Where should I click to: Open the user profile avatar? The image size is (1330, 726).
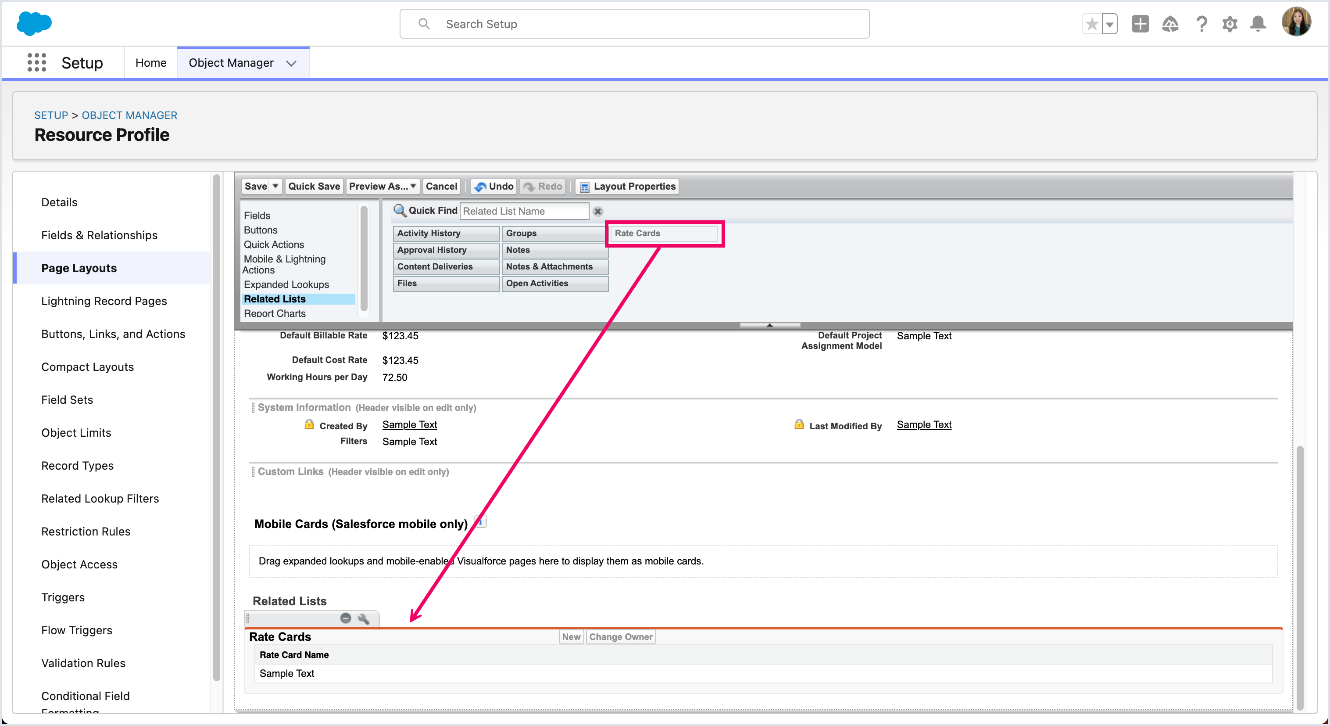(1296, 22)
